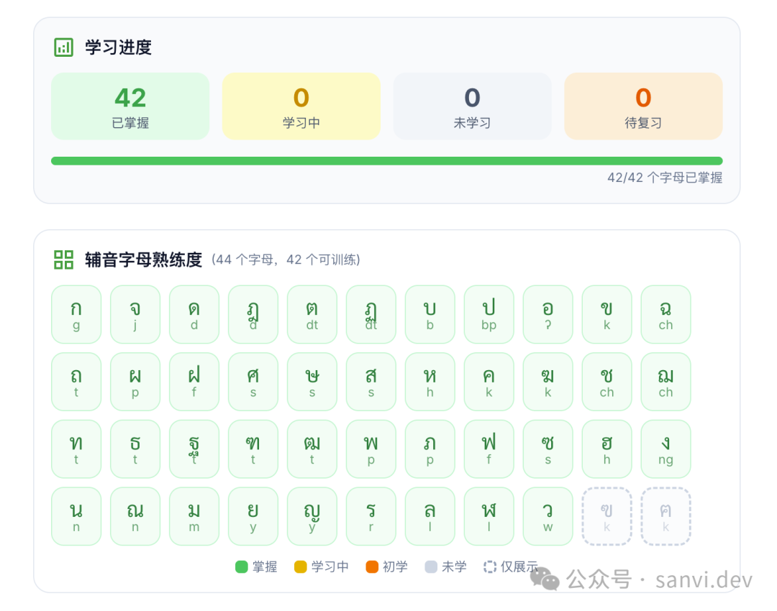The image size is (777, 611).
Task: Click the grid icon next to 辅音字母熟练度
Action: coord(63,260)
